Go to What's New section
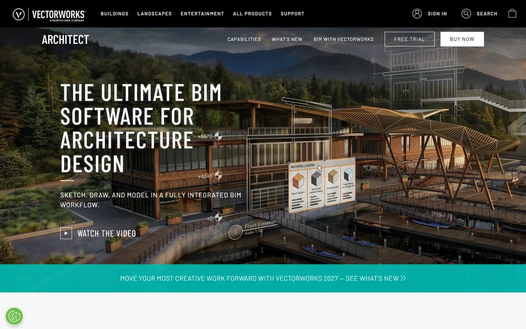The width and height of the screenshot is (526, 329). [x=287, y=39]
